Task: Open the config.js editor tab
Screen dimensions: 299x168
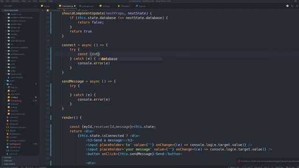Action: pos(105,6)
